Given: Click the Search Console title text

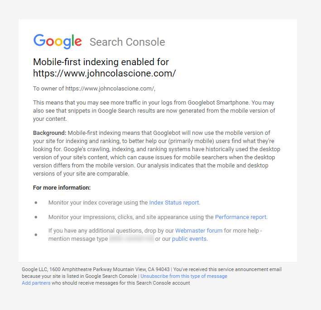Looking at the screenshot, I should pos(127,42).
